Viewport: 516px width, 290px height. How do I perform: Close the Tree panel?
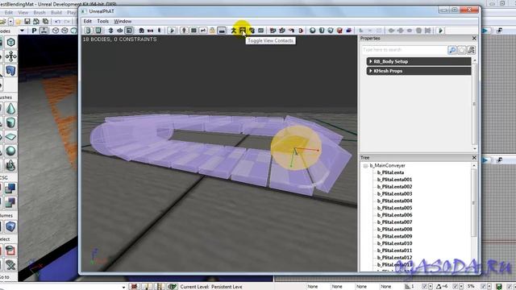[x=474, y=158]
